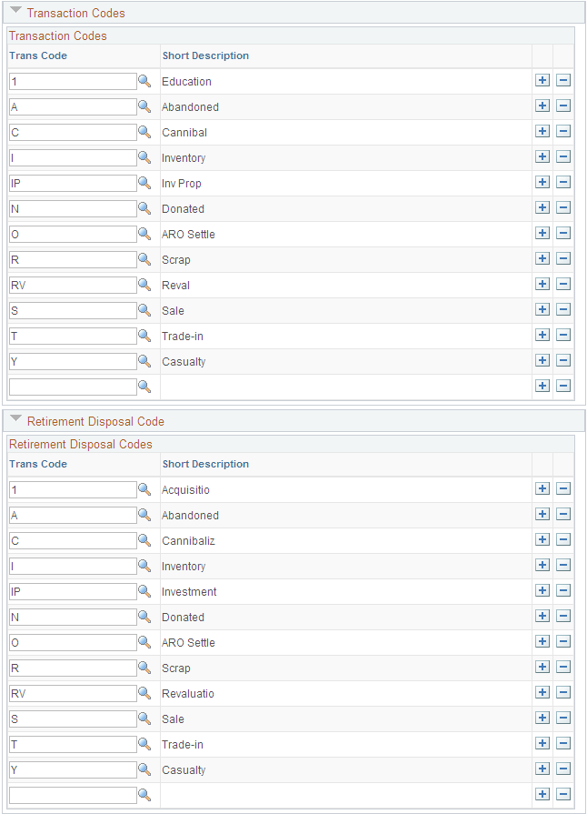Add row after Education transaction code
The height and width of the screenshot is (814, 587).
[542, 80]
